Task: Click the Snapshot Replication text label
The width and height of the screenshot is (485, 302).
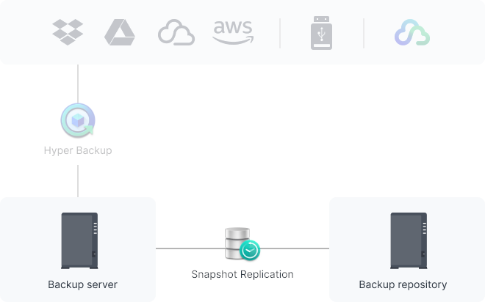Action: (242, 274)
